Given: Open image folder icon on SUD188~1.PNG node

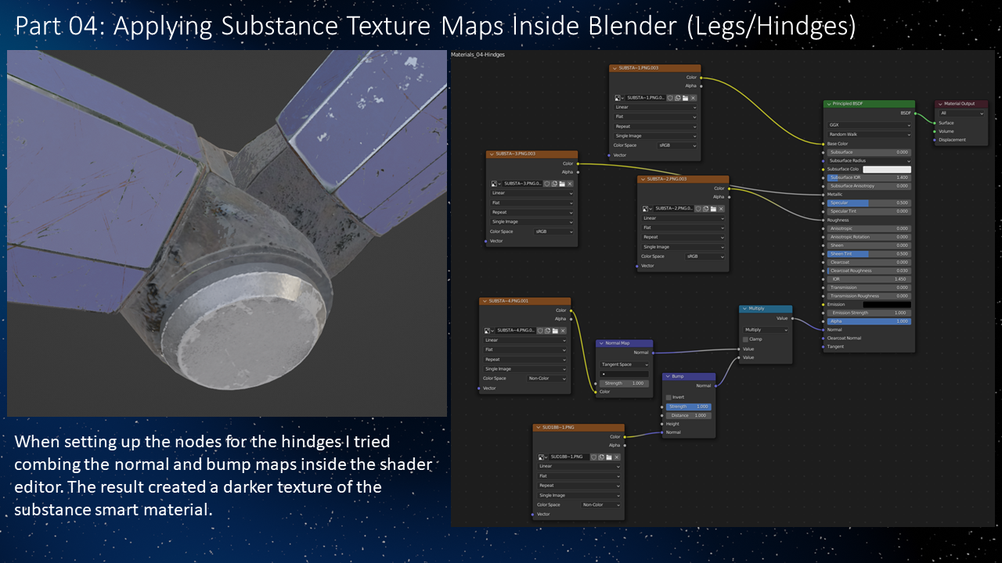Looking at the screenshot, I should point(609,457).
